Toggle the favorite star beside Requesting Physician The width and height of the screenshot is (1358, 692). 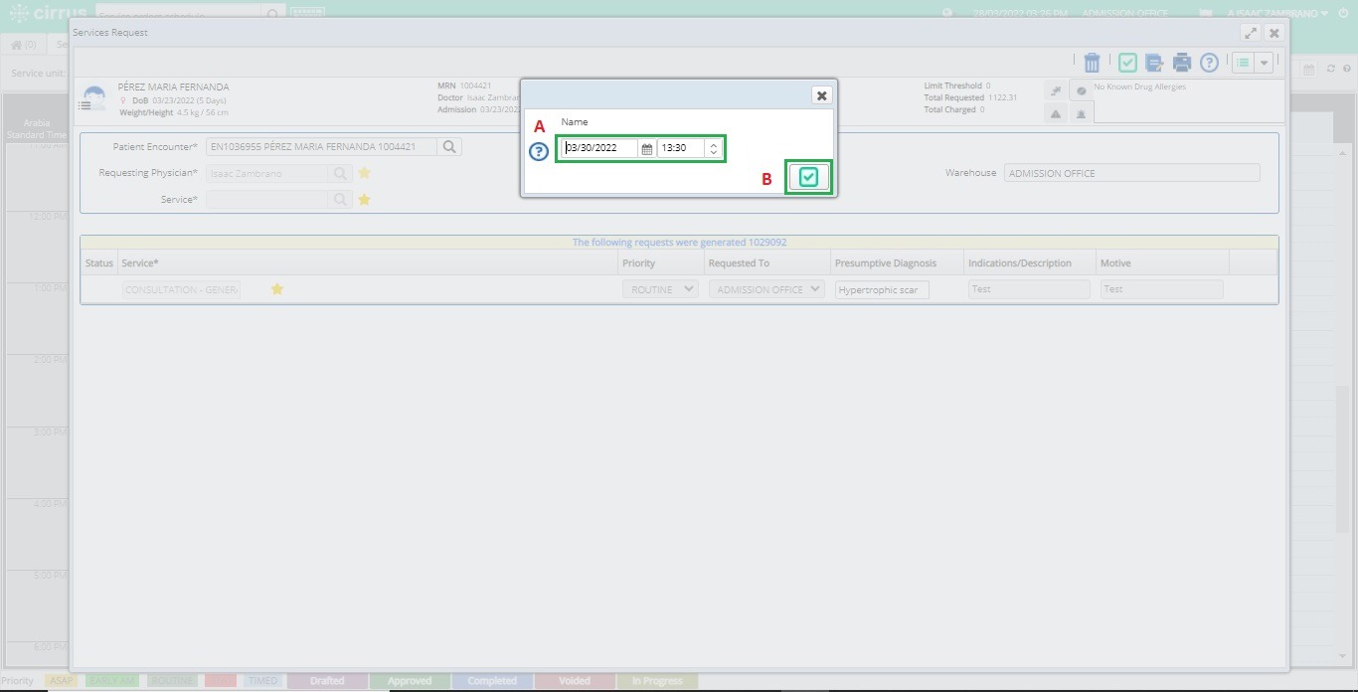pos(365,173)
